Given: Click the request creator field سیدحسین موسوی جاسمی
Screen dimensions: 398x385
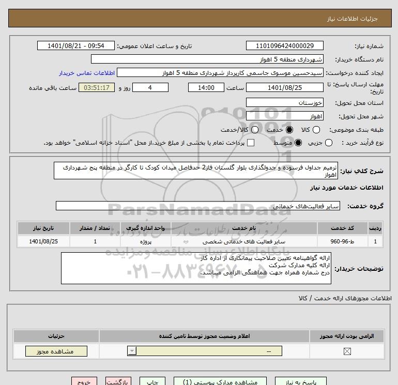Looking at the screenshot, I should tap(220, 72).
